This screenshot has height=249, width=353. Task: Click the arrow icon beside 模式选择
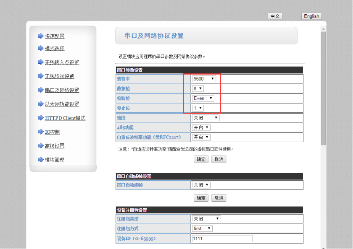click(40, 48)
